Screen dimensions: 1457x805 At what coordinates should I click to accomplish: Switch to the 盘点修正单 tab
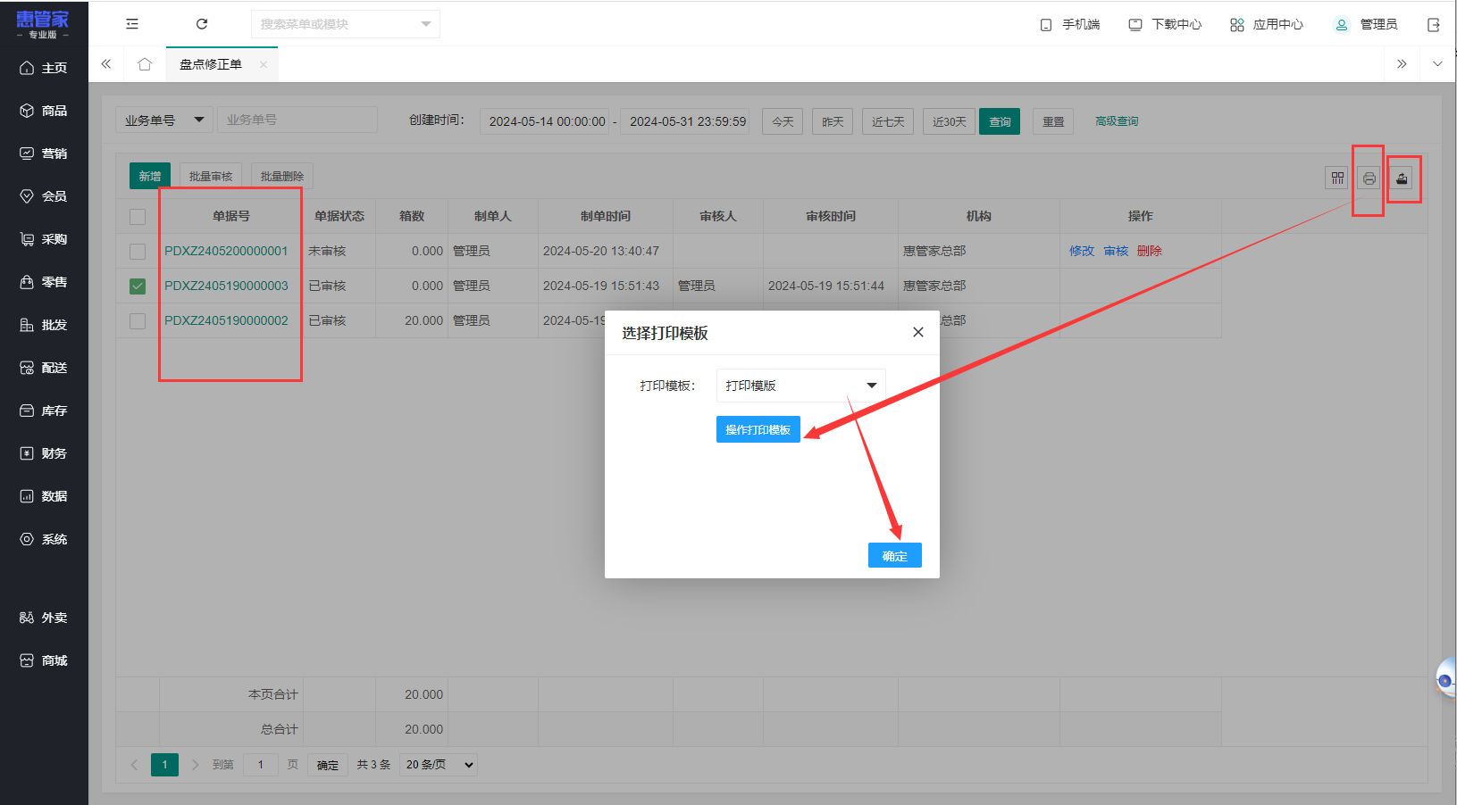pyautogui.click(x=211, y=64)
